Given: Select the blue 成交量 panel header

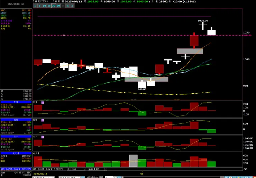Looking at the screenshot, I should click(16, 153).
